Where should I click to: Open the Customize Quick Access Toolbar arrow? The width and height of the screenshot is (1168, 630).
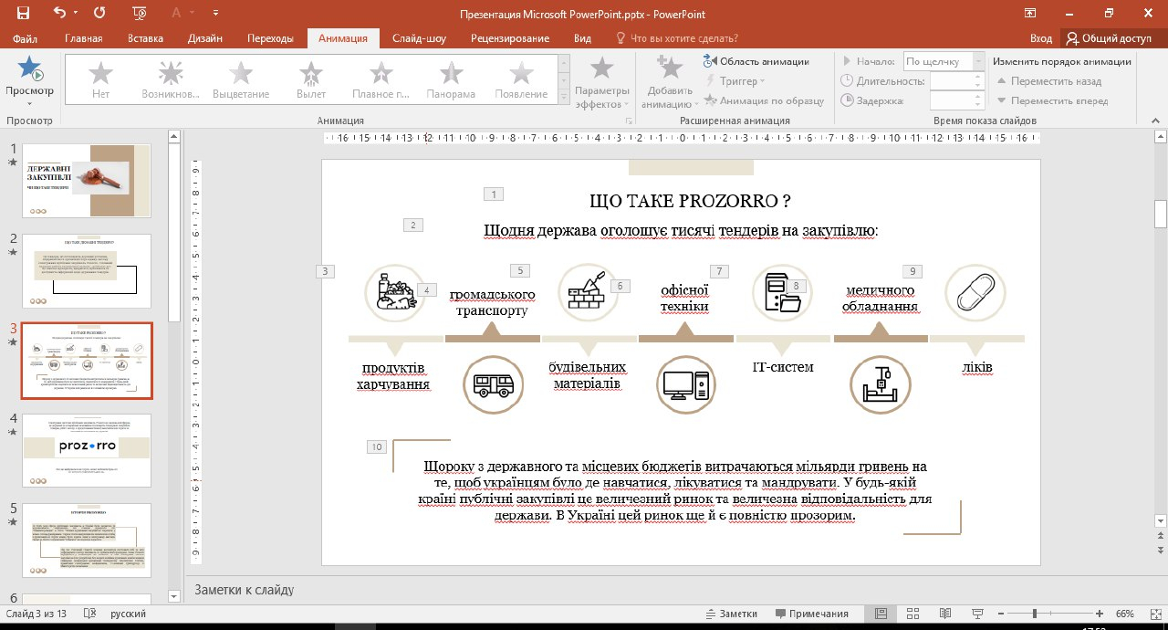pyautogui.click(x=214, y=14)
